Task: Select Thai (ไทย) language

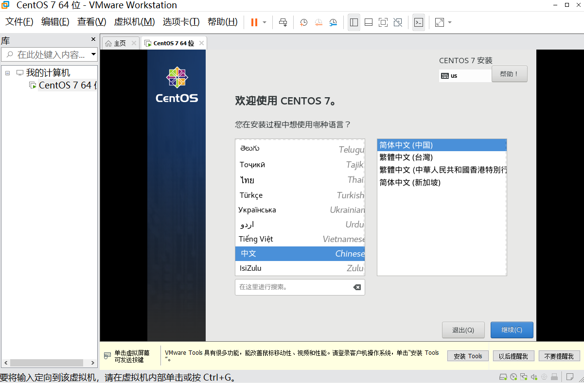Action: [300, 180]
